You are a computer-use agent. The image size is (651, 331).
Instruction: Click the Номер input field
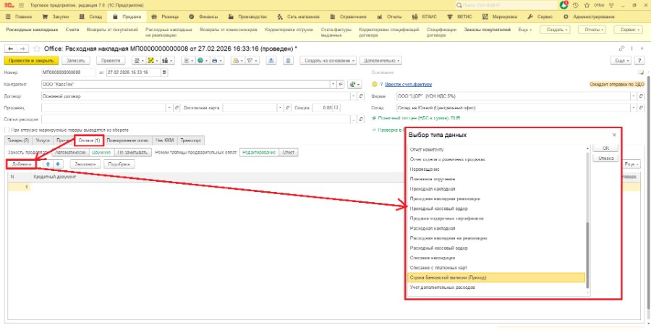click(x=69, y=72)
